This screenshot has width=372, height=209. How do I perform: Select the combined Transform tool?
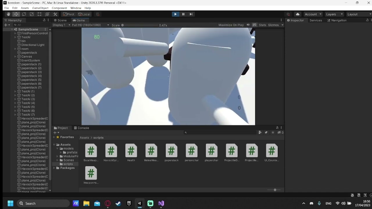[47, 14]
